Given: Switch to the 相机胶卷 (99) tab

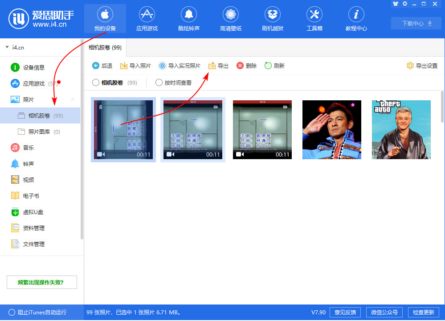Looking at the screenshot, I should tap(105, 47).
